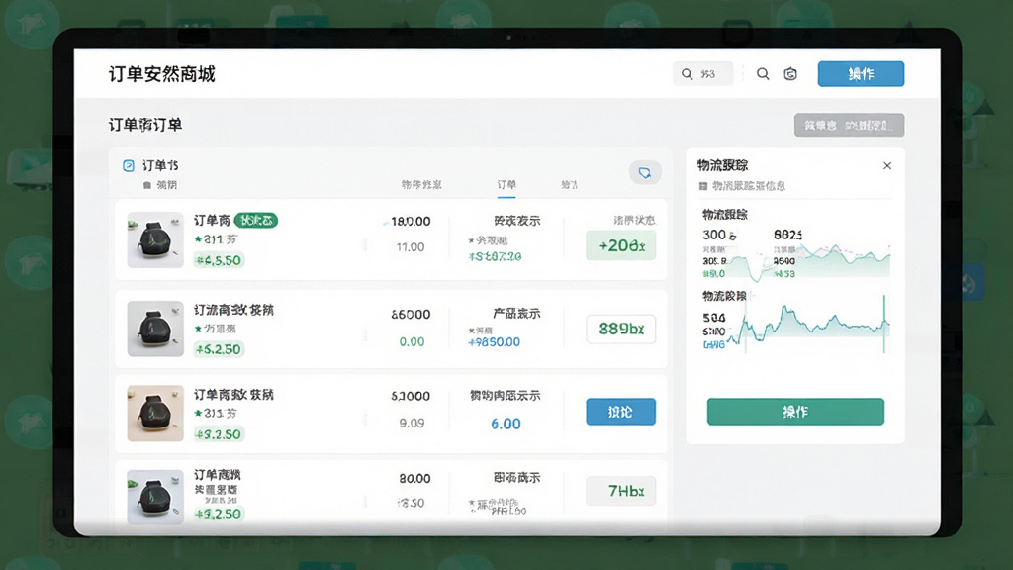The height and width of the screenshot is (570, 1013).
Task: Click the 9.09 value in third order
Action: coord(412,424)
